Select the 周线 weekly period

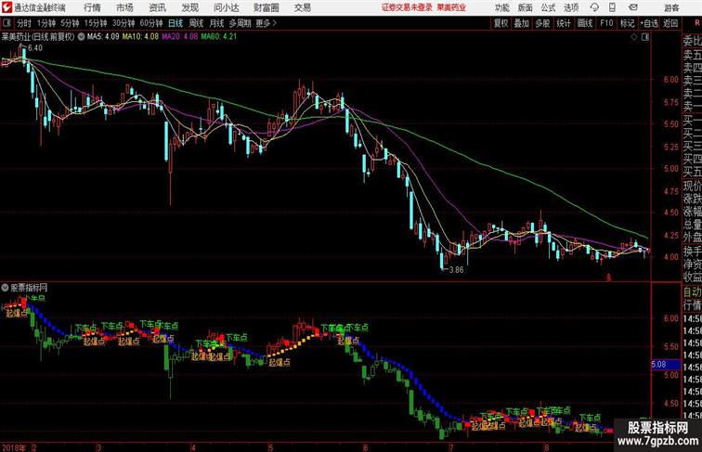tap(196, 23)
